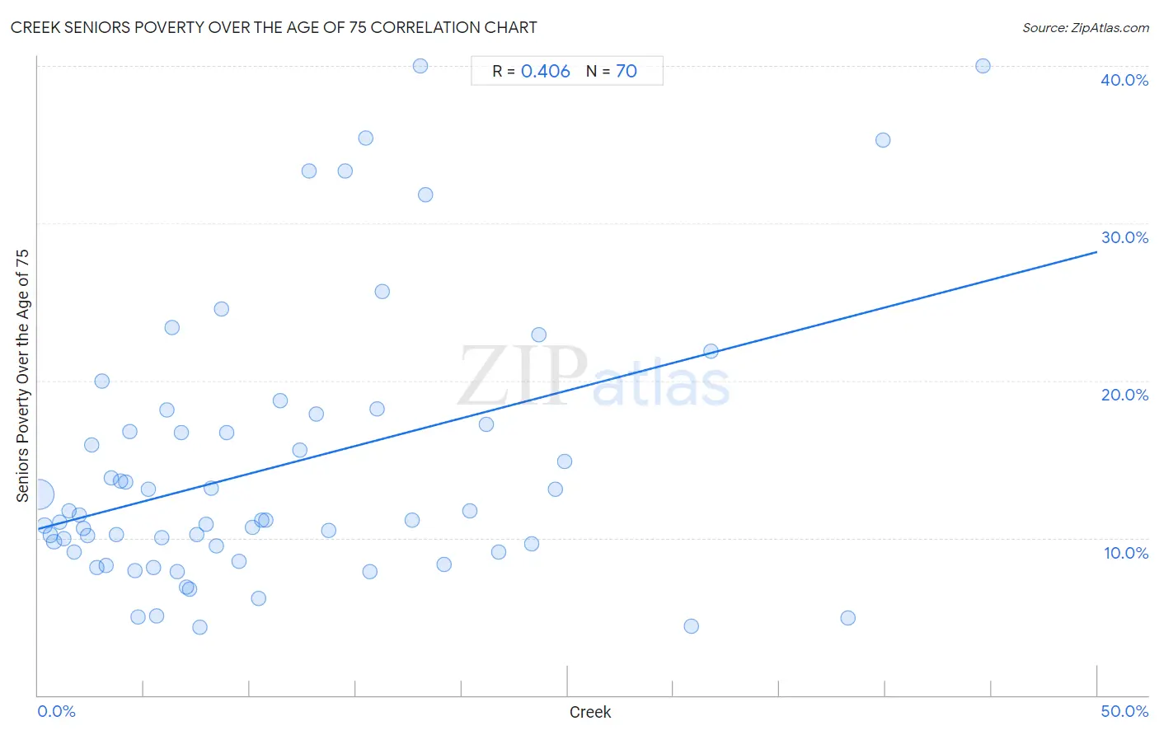Select the data point near 35% at right
1159x735 pixels.
(883, 140)
